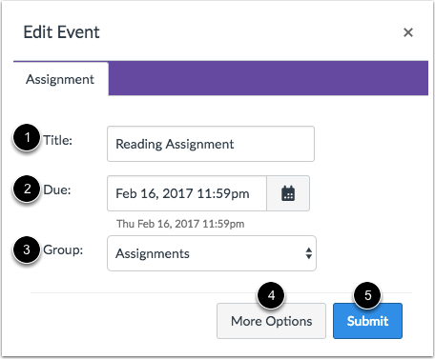
Task: Click the numbered marker 4 above More Options
Action: [x=271, y=295]
